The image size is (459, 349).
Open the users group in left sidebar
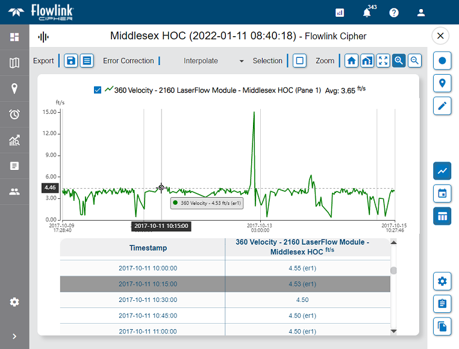click(x=14, y=192)
